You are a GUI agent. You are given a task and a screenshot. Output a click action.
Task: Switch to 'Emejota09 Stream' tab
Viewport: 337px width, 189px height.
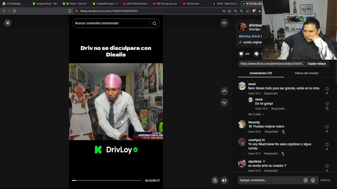pos(105,4)
